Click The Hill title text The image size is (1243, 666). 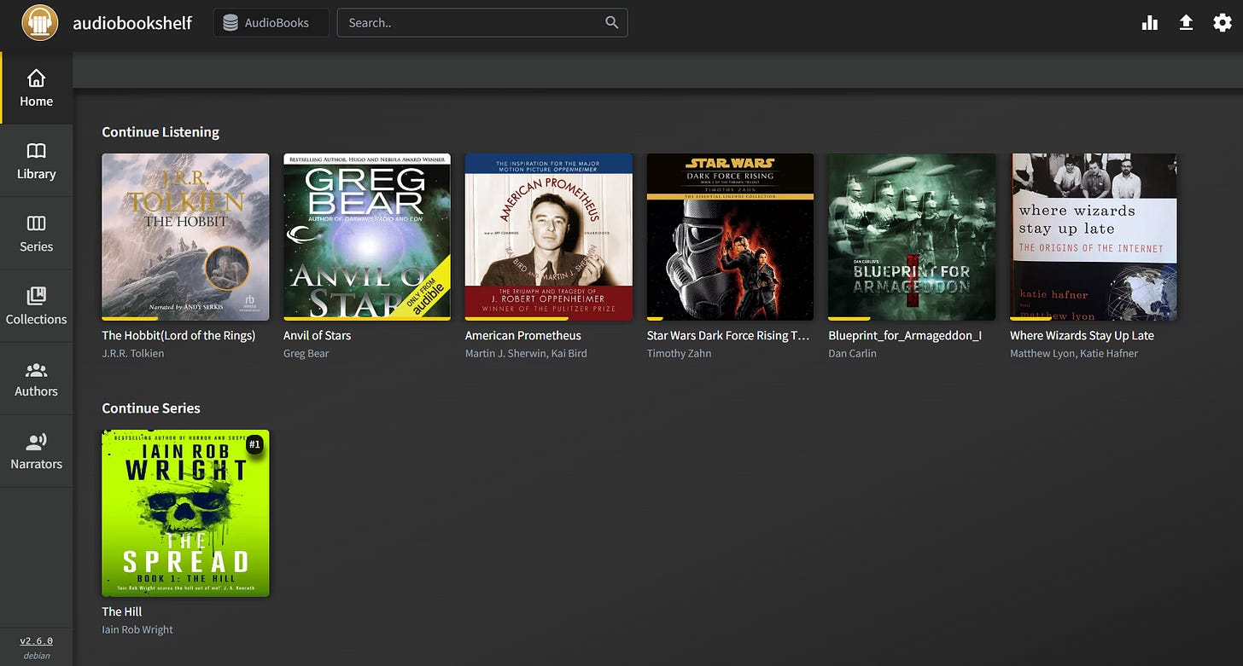pyautogui.click(x=122, y=611)
